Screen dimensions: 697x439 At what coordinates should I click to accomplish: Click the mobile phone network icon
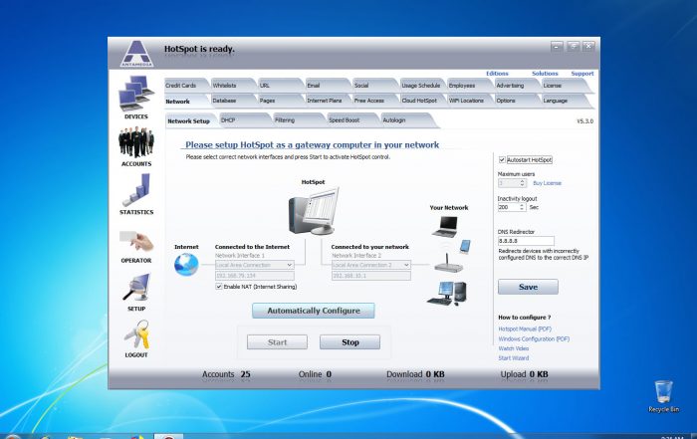465,246
